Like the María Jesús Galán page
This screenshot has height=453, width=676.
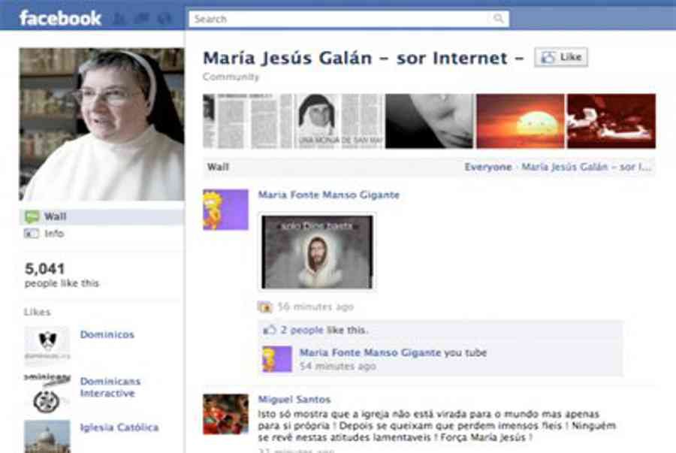point(561,57)
